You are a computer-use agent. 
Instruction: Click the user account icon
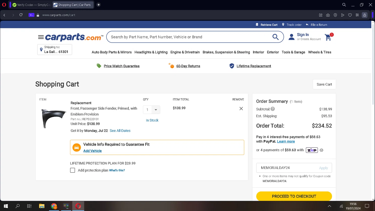[291, 37]
